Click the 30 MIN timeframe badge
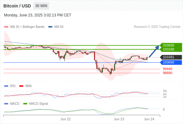 [x=41, y=6]
